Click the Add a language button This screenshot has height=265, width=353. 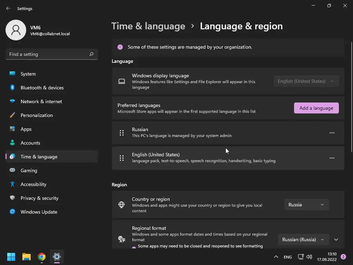[316, 108]
